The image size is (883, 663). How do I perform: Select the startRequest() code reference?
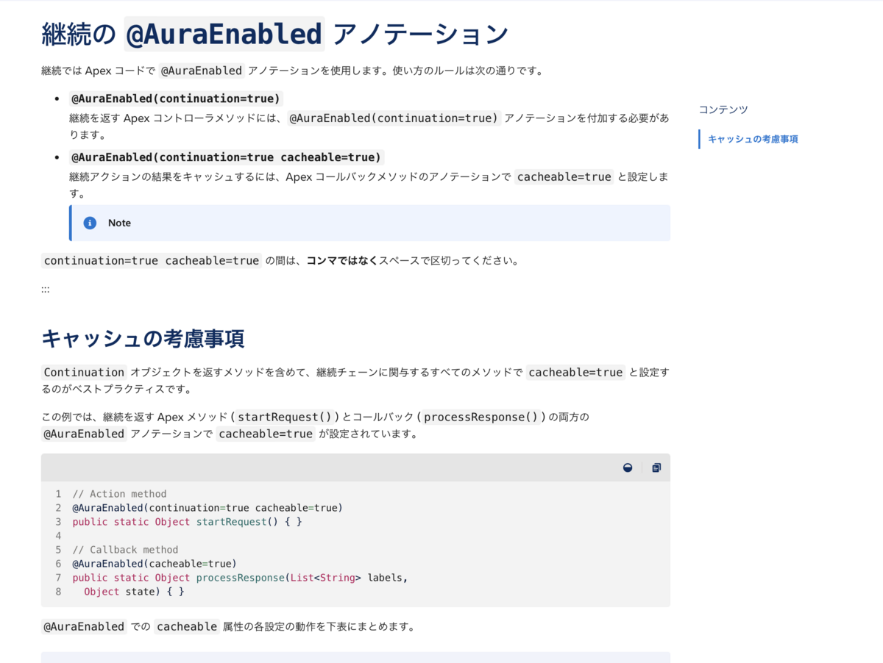click(287, 417)
